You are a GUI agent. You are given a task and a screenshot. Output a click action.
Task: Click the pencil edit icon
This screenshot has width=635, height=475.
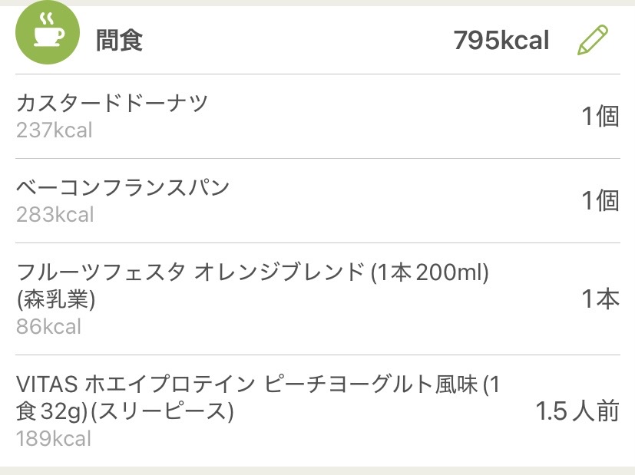[x=592, y=40]
